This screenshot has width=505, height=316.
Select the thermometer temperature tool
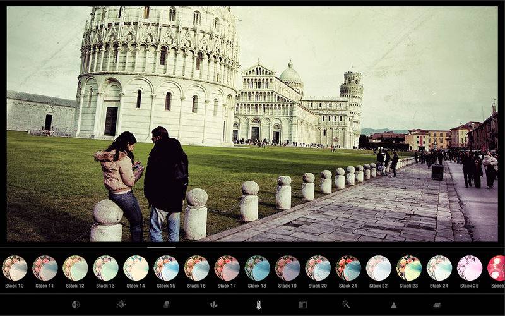point(258,305)
